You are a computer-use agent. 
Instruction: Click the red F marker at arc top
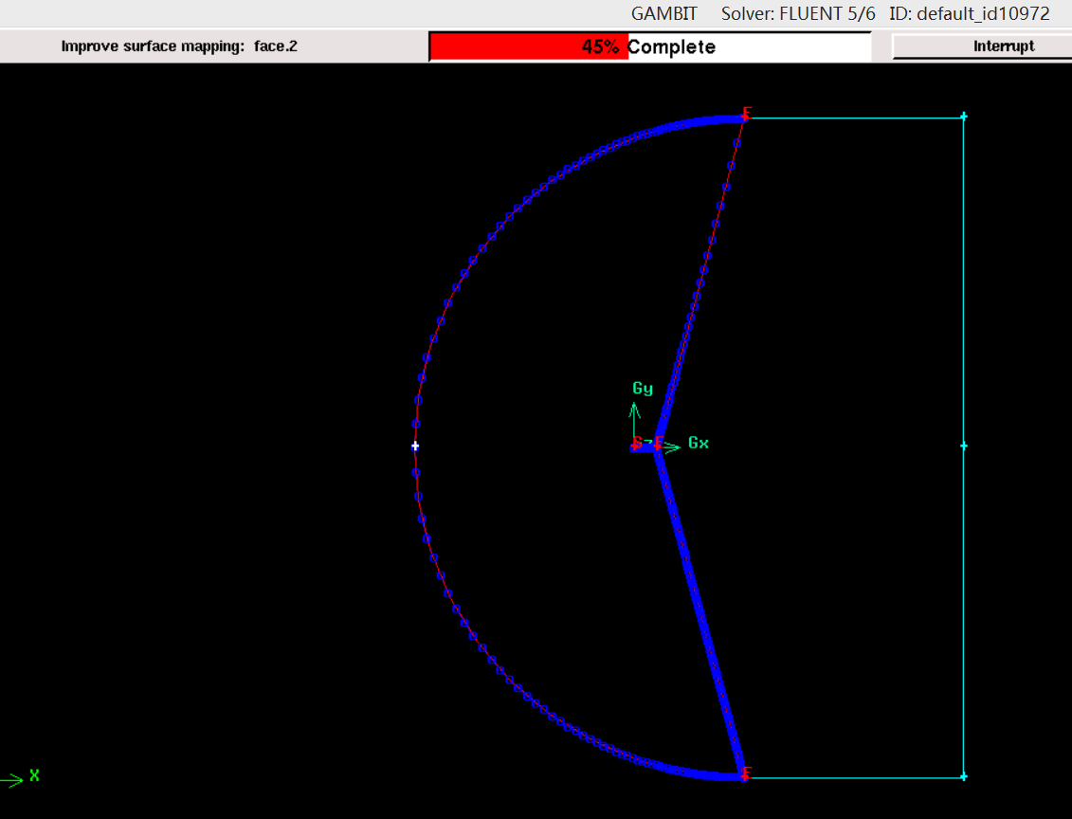[746, 114]
